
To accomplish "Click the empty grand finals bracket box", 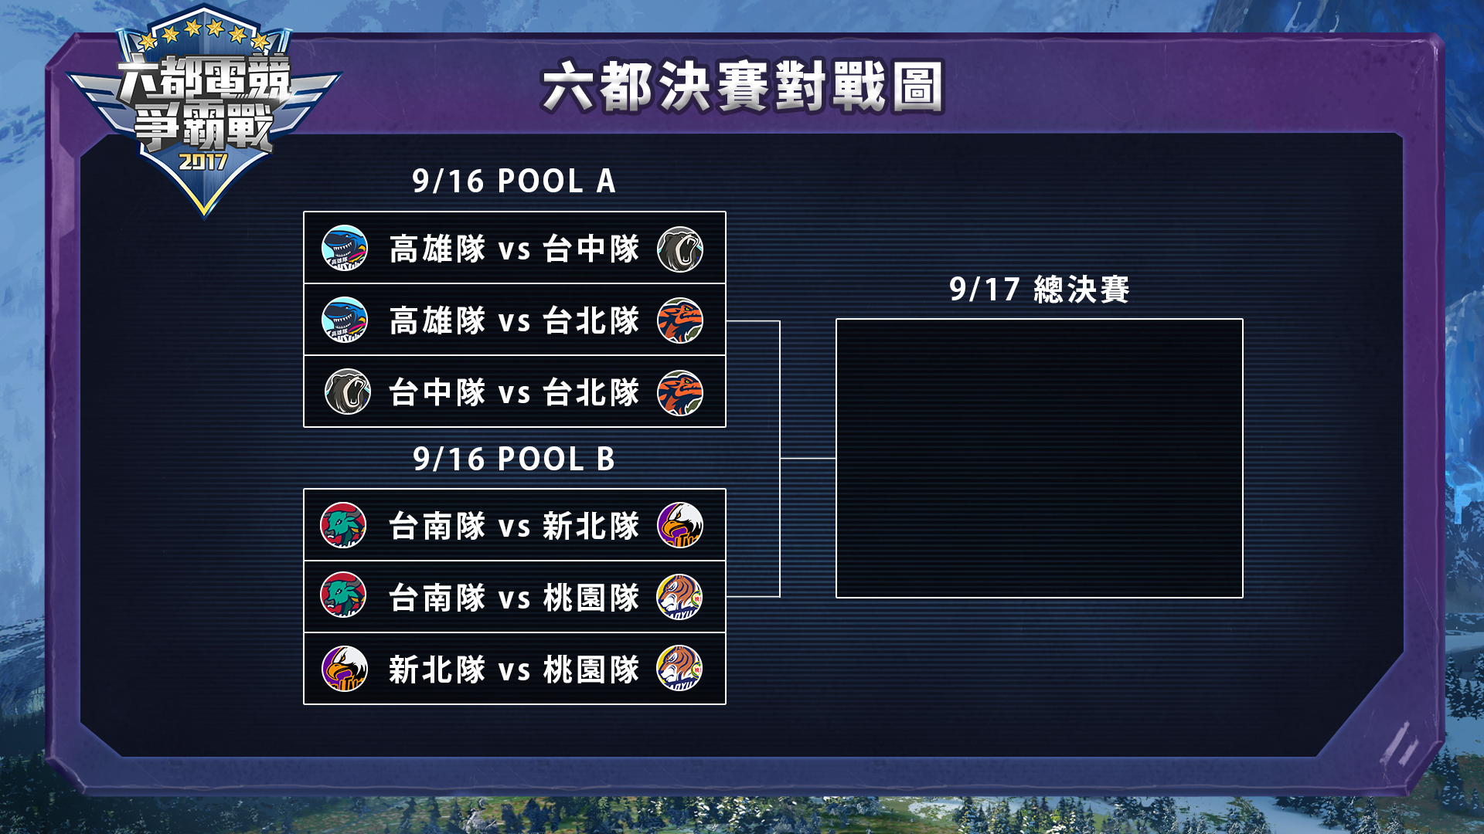I will coord(1039,458).
